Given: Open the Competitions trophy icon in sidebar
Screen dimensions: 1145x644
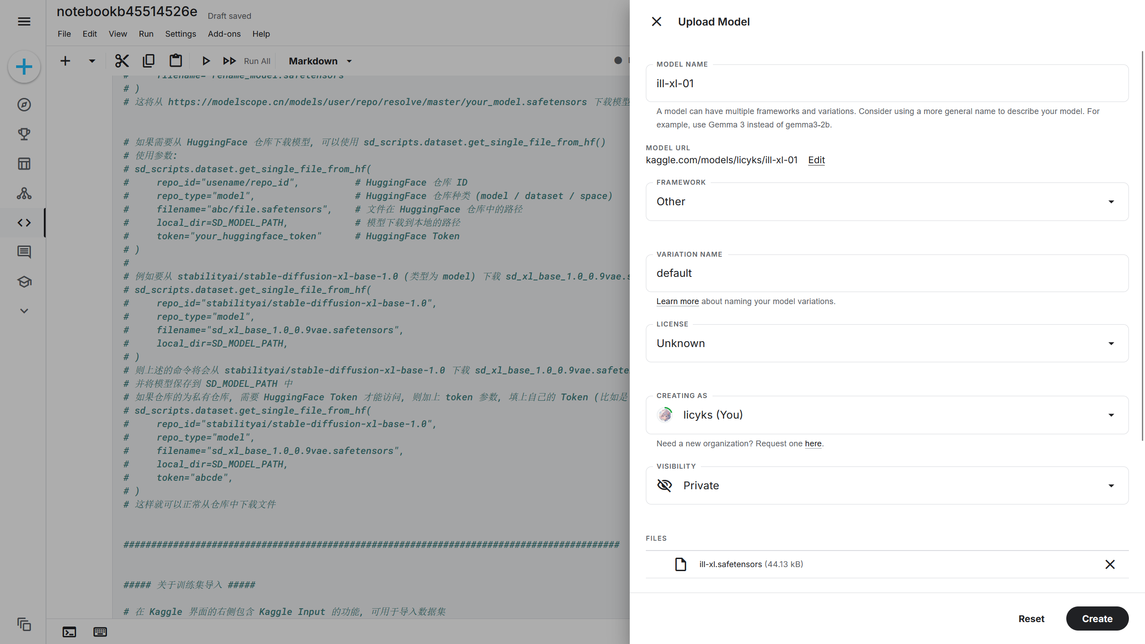Looking at the screenshot, I should pos(24,134).
